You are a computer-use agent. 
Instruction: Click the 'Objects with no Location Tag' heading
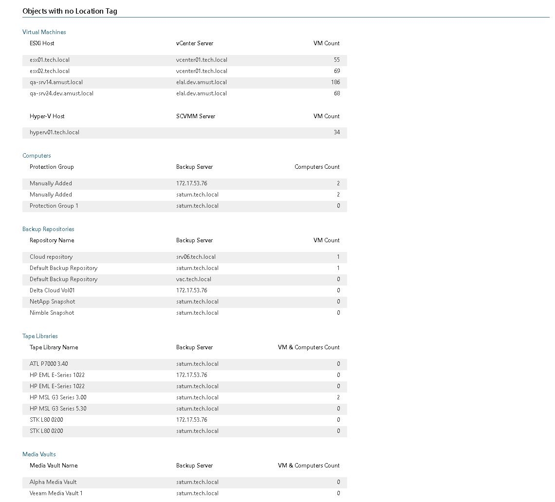[x=70, y=11]
